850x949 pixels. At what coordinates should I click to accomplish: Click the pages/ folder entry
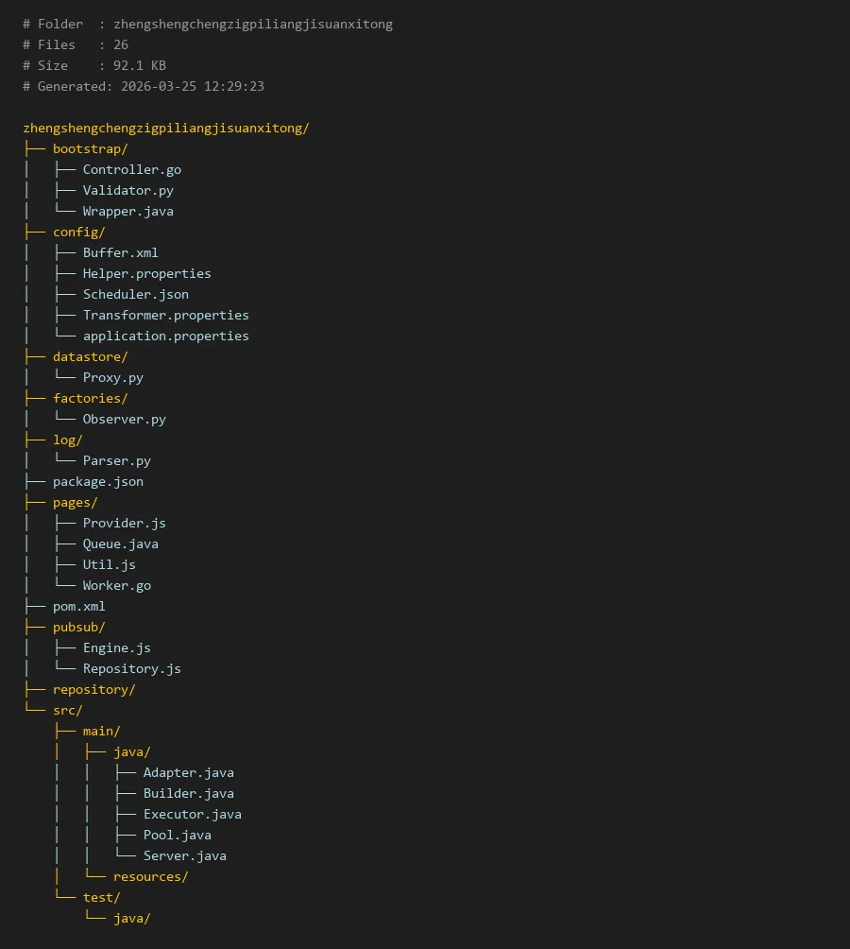click(75, 502)
